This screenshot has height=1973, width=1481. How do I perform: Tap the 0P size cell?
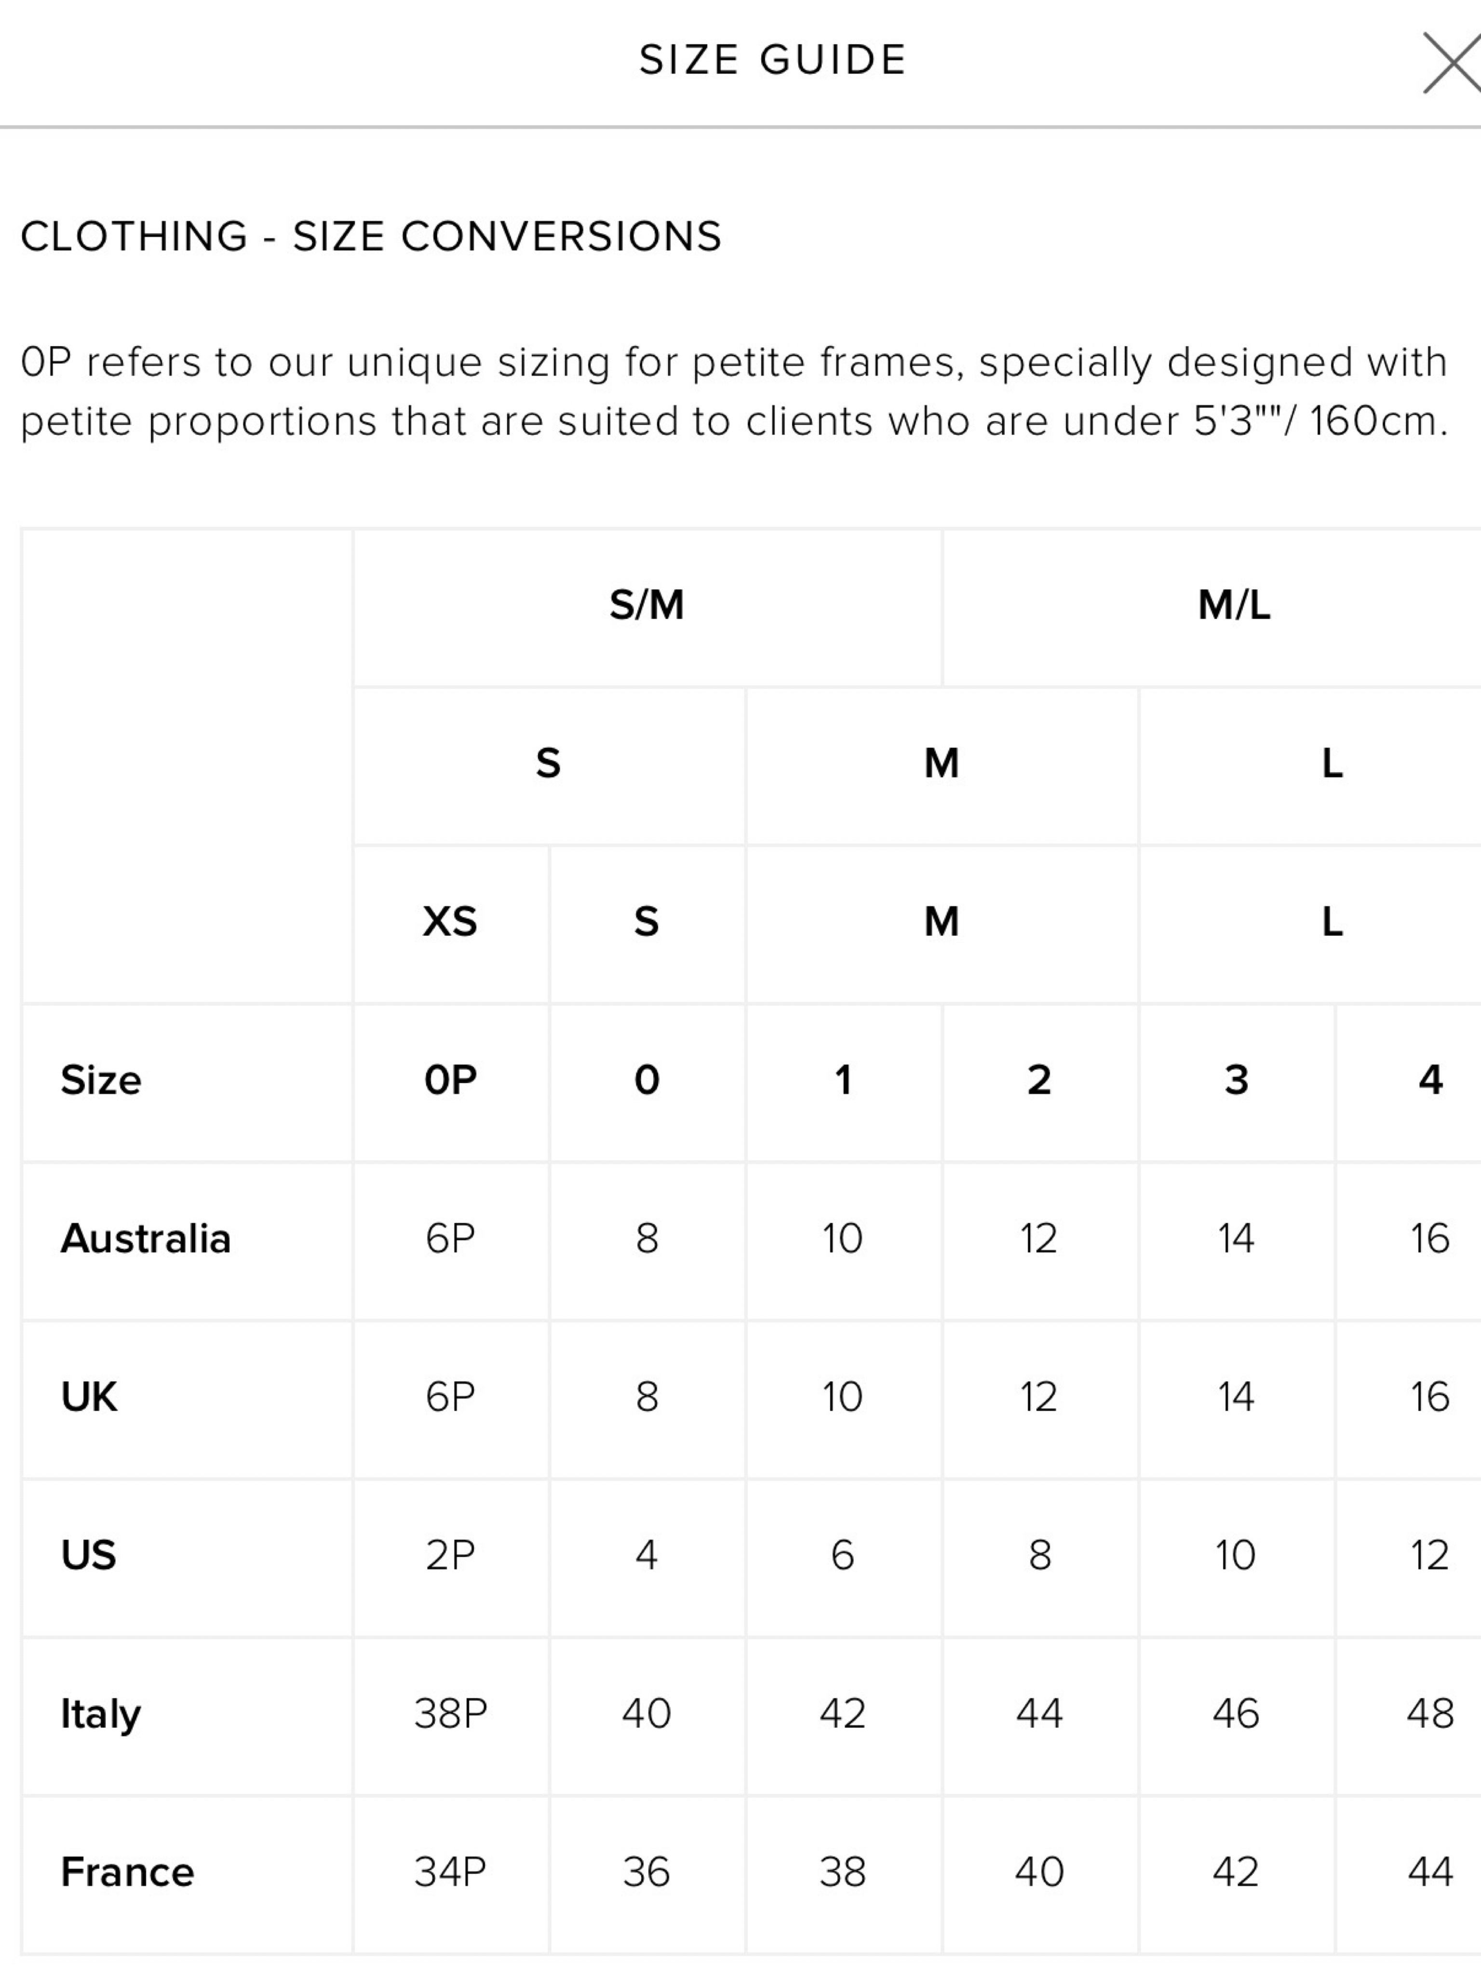click(451, 1081)
